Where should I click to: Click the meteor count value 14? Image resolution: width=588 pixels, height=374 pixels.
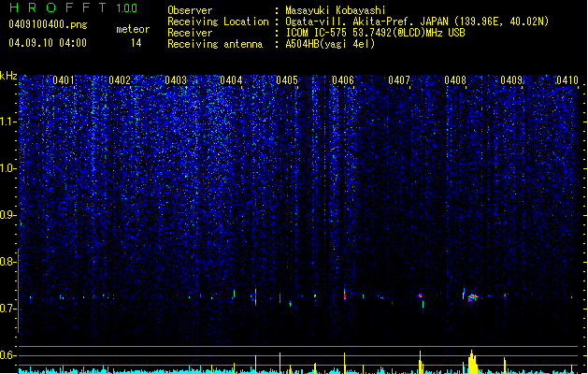pyautogui.click(x=136, y=43)
